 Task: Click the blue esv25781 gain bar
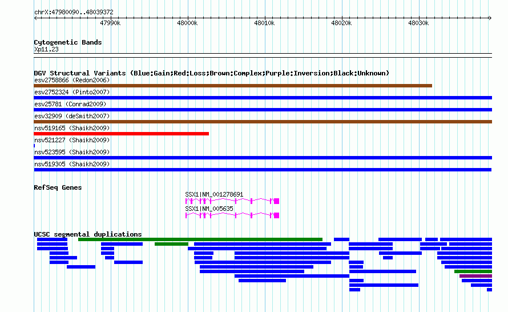pyautogui.click(x=263, y=110)
